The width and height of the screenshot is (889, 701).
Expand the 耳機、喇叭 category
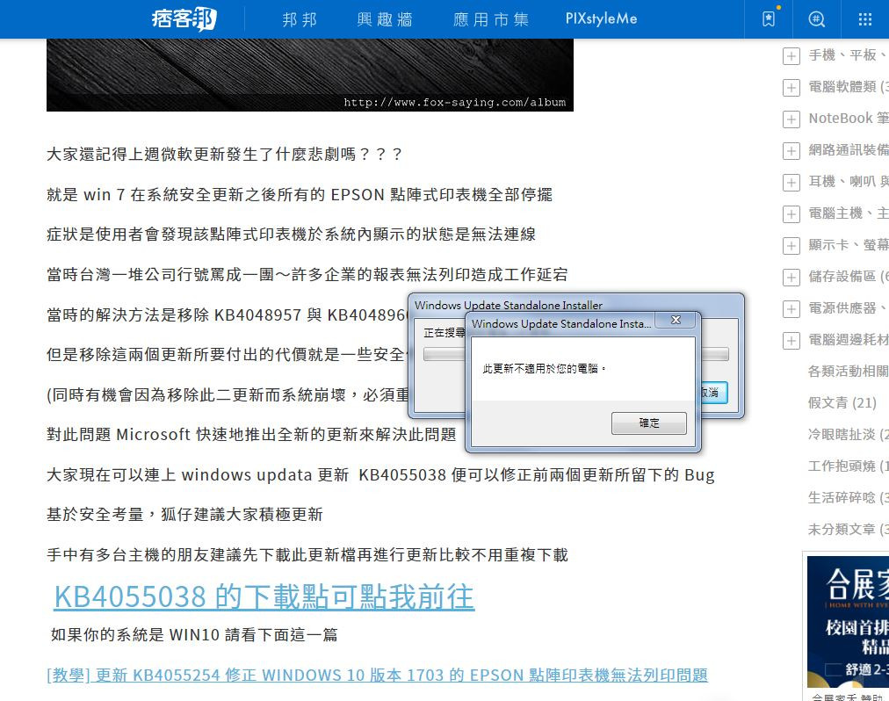click(x=791, y=182)
